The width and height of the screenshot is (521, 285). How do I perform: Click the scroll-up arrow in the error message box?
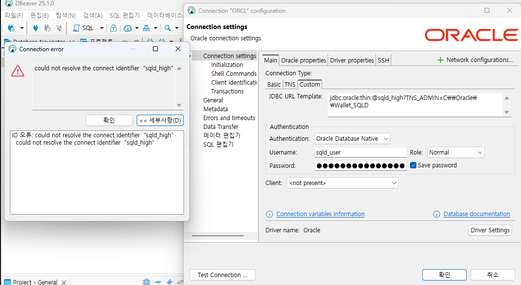[x=179, y=68]
